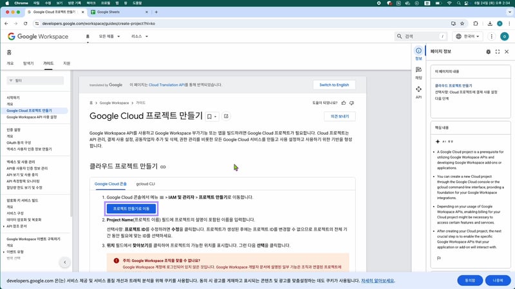Screen dimensions: 515x289
Task: Close the Google Sheets browser tab
Action: [147, 12]
